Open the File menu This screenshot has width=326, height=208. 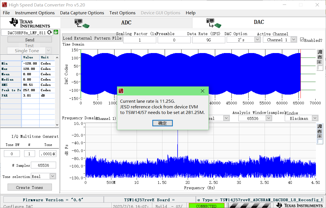coord(6,13)
